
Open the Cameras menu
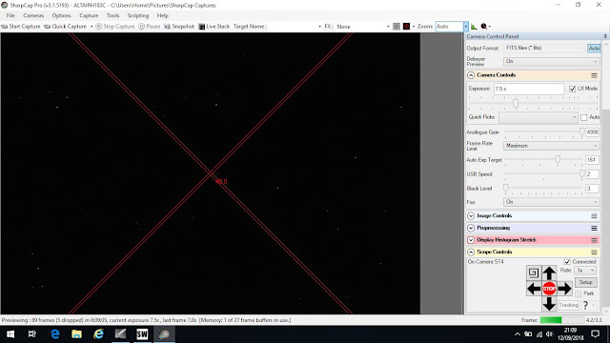33,15
